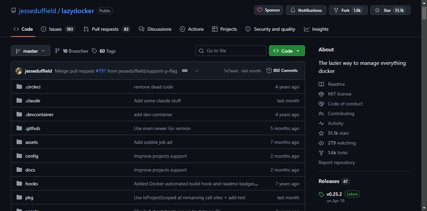Expand the master branch dropdown
Image resolution: width=427 pixels, height=211 pixels.
coord(30,51)
